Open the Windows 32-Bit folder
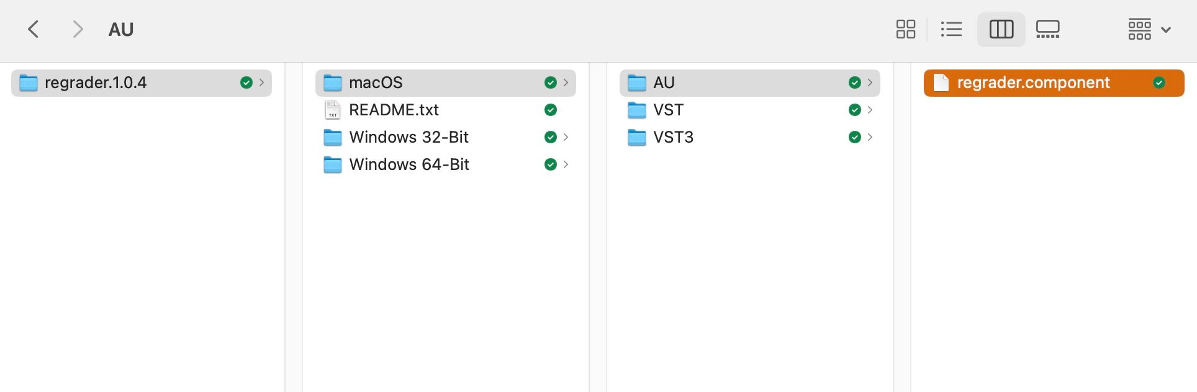1197x392 pixels. 409,137
